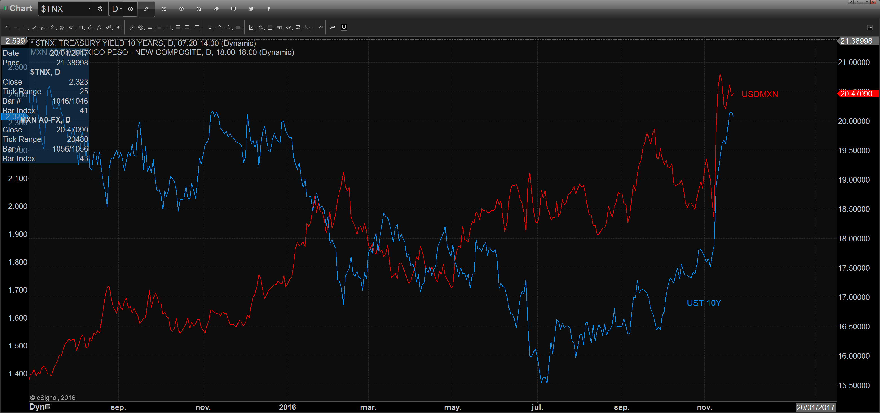Screen dimensions: 880x413
Task: Select the fan lines drawing tool
Action: click(43, 27)
